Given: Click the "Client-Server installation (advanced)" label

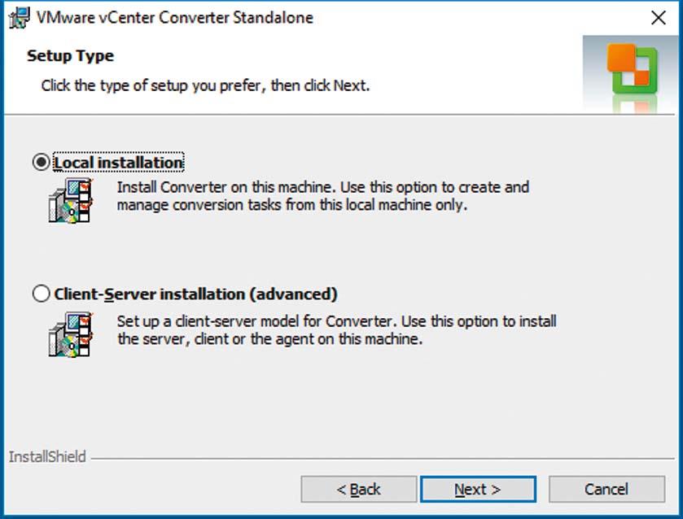Looking at the screenshot, I should 195,294.
